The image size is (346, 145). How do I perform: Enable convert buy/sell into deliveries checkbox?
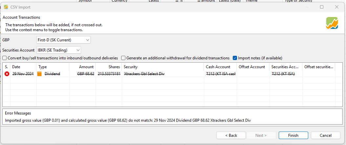tap(5, 58)
